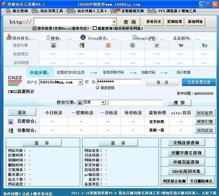Expand the 用户名 dropdown arrow

(80, 82)
